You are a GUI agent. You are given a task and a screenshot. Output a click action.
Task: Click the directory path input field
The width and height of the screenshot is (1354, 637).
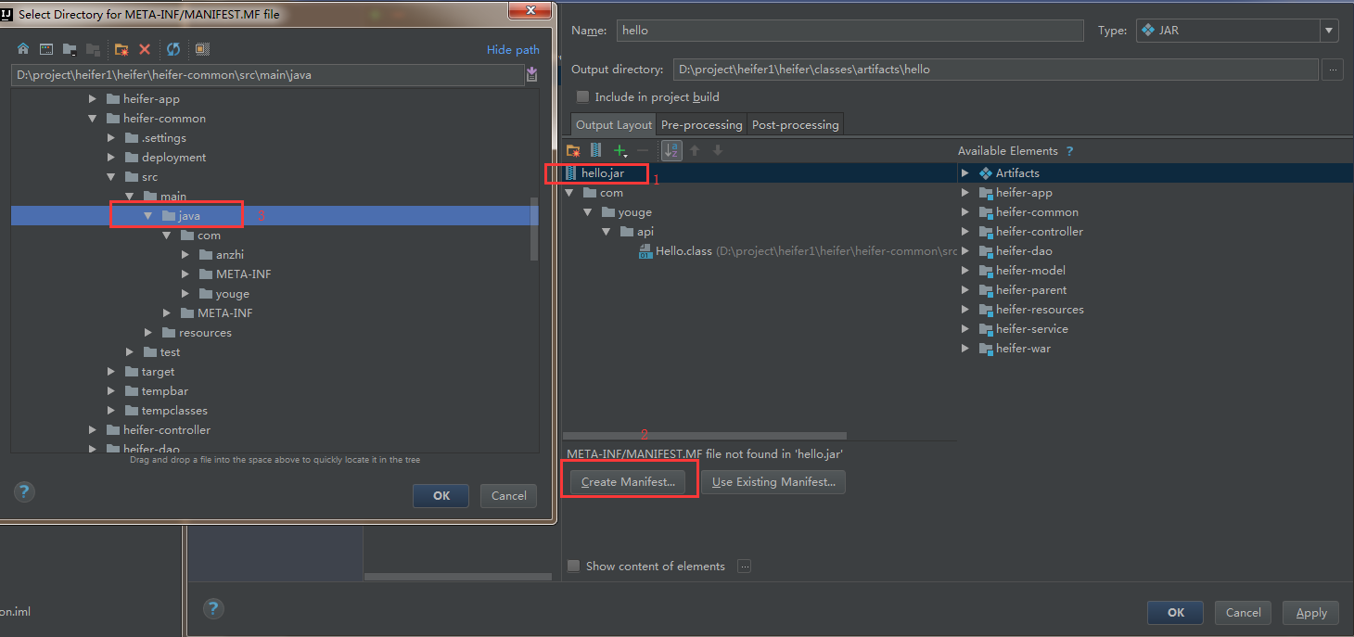coord(267,75)
